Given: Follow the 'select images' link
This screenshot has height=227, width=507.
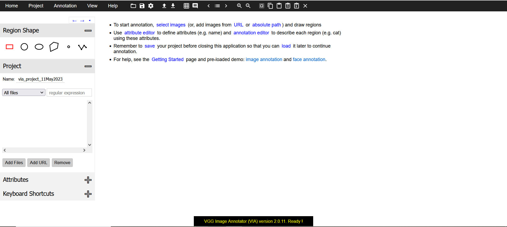Looking at the screenshot, I should point(171,25).
